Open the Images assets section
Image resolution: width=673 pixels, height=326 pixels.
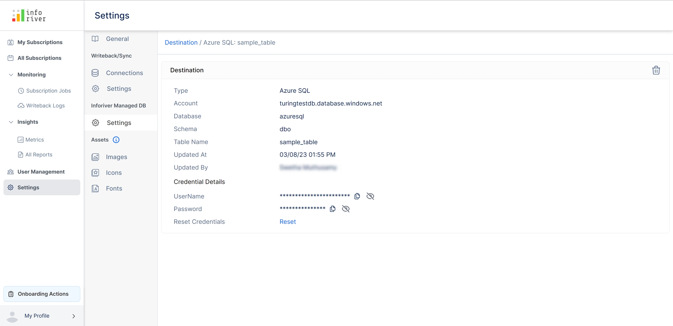(116, 157)
